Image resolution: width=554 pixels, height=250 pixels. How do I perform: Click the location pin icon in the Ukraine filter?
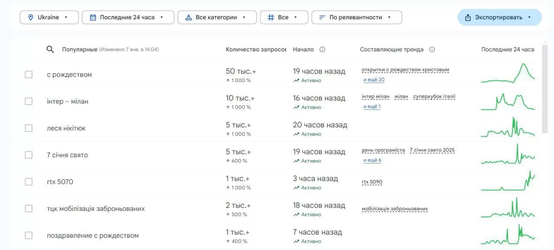click(30, 17)
